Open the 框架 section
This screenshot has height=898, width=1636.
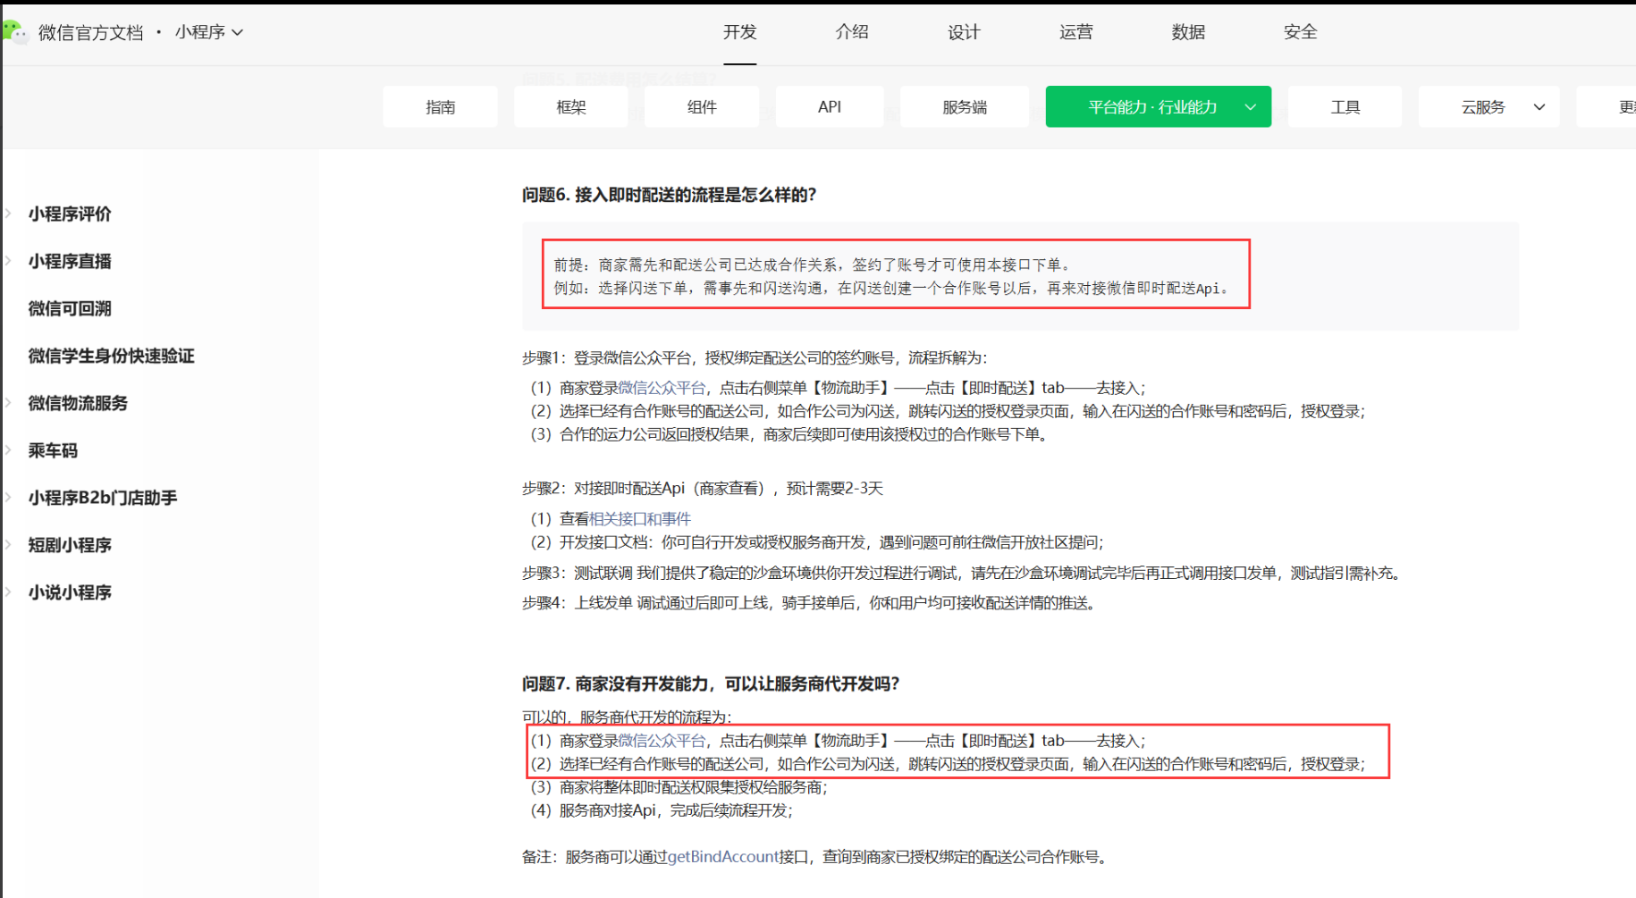click(x=571, y=107)
